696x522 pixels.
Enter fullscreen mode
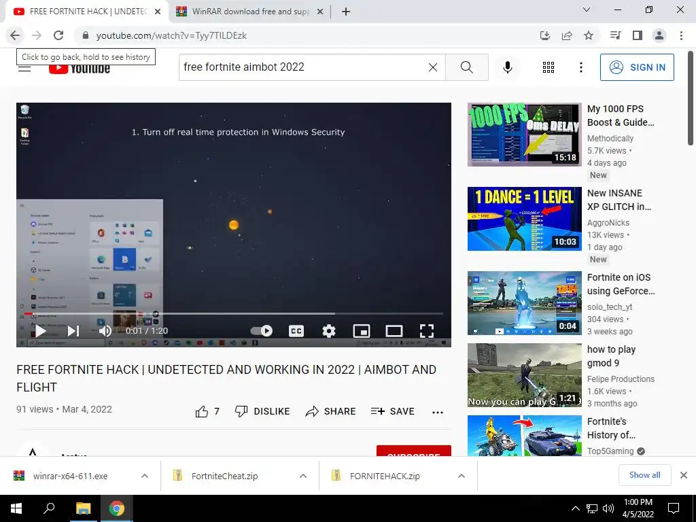(x=427, y=331)
